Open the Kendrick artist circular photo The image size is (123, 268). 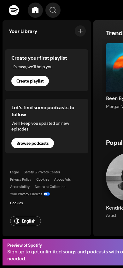114,177
